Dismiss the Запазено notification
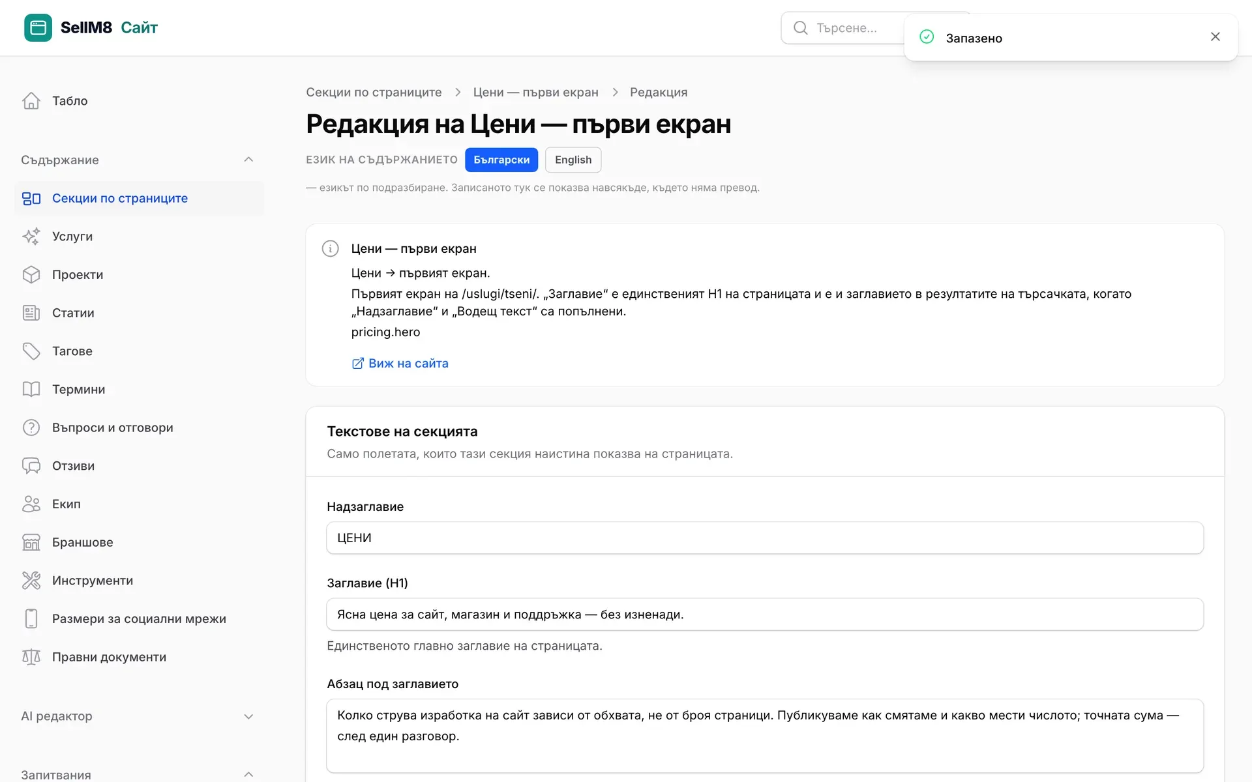1252x782 pixels. pyautogui.click(x=1215, y=37)
